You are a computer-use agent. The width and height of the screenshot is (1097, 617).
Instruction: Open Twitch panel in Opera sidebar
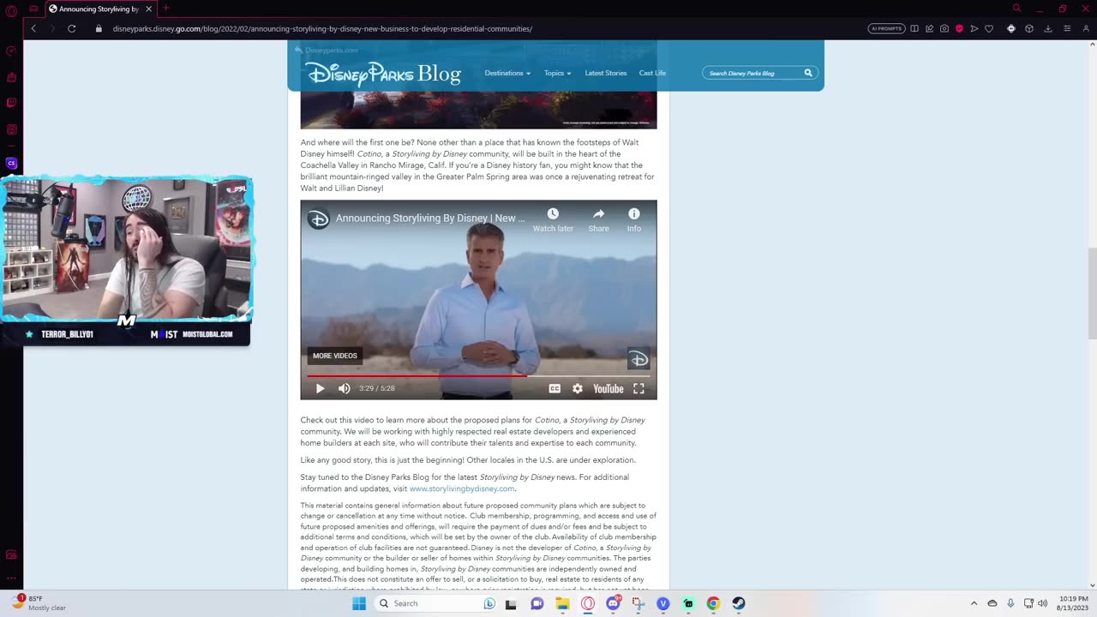pos(11,103)
